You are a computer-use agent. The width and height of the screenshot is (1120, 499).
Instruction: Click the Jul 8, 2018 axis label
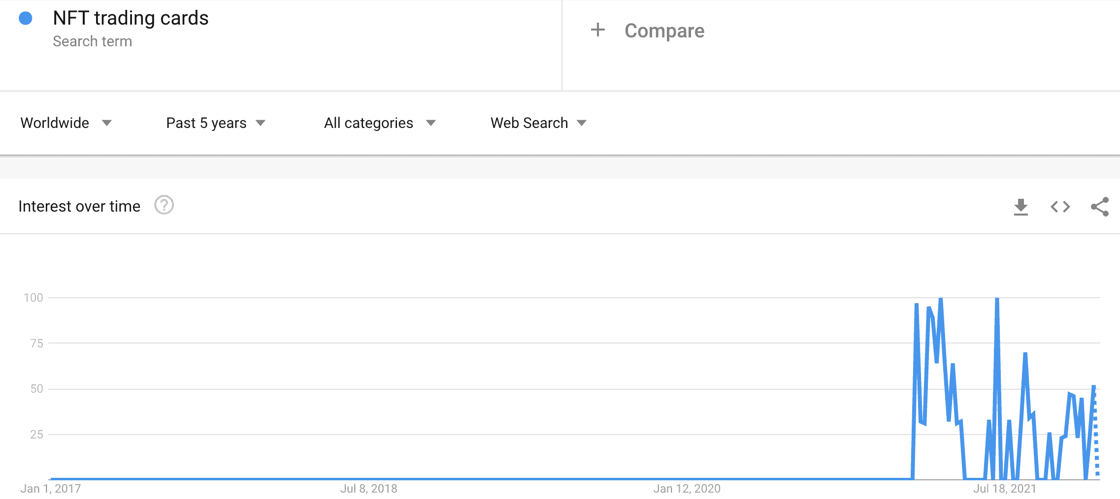point(368,489)
